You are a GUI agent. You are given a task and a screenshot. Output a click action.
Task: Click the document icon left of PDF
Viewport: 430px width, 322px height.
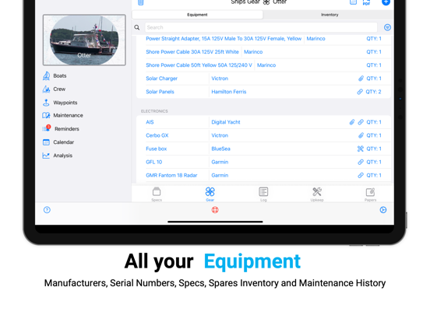[353, 2]
